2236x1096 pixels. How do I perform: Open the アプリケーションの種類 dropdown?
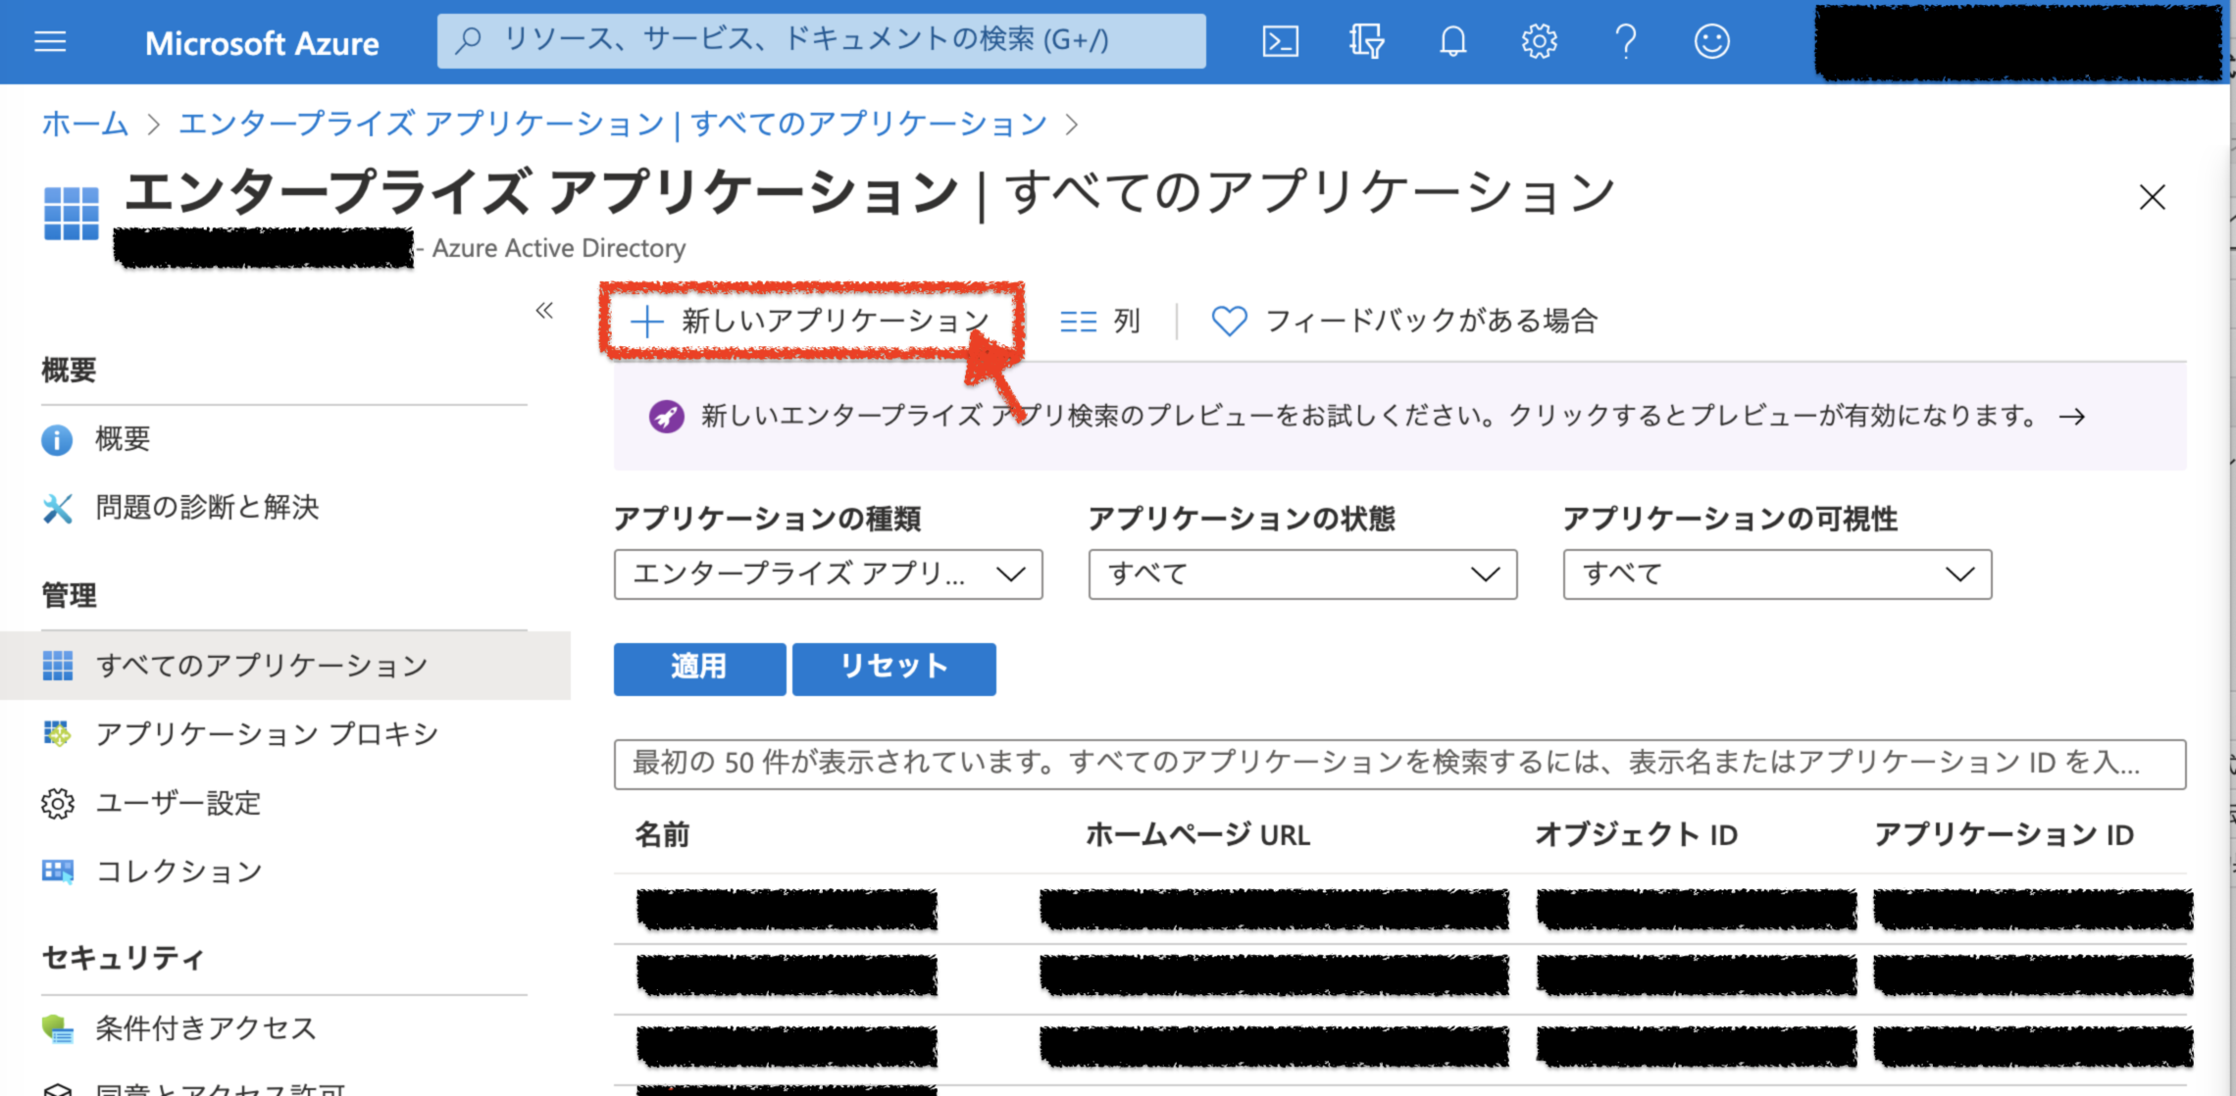pos(827,574)
